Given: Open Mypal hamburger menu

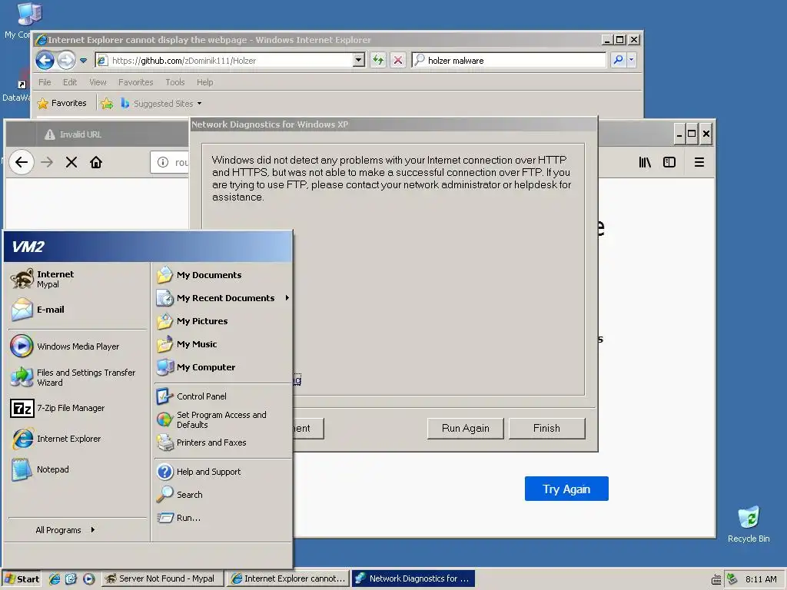Looking at the screenshot, I should pos(699,162).
